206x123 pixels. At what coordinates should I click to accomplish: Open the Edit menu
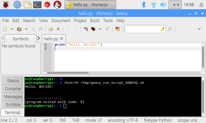click(16, 20)
